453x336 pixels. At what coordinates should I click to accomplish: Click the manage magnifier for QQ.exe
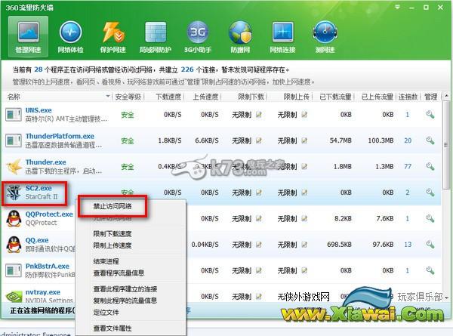point(430,245)
